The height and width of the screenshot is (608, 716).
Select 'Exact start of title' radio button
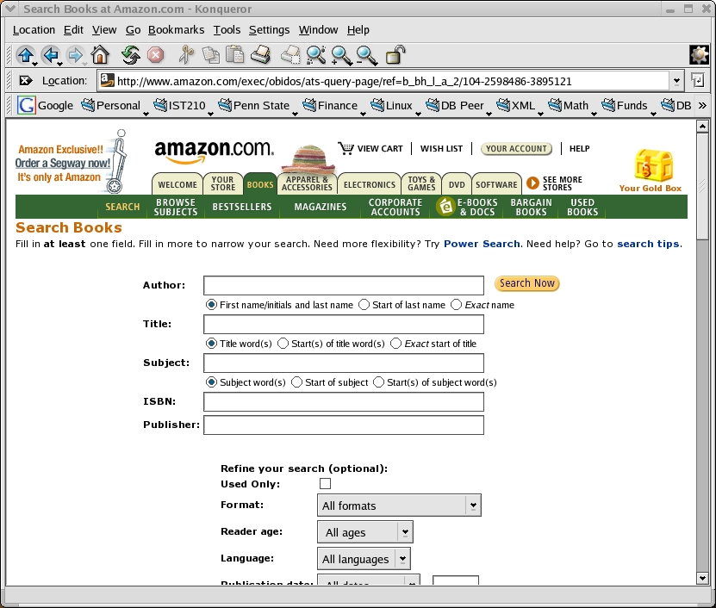[395, 344]
